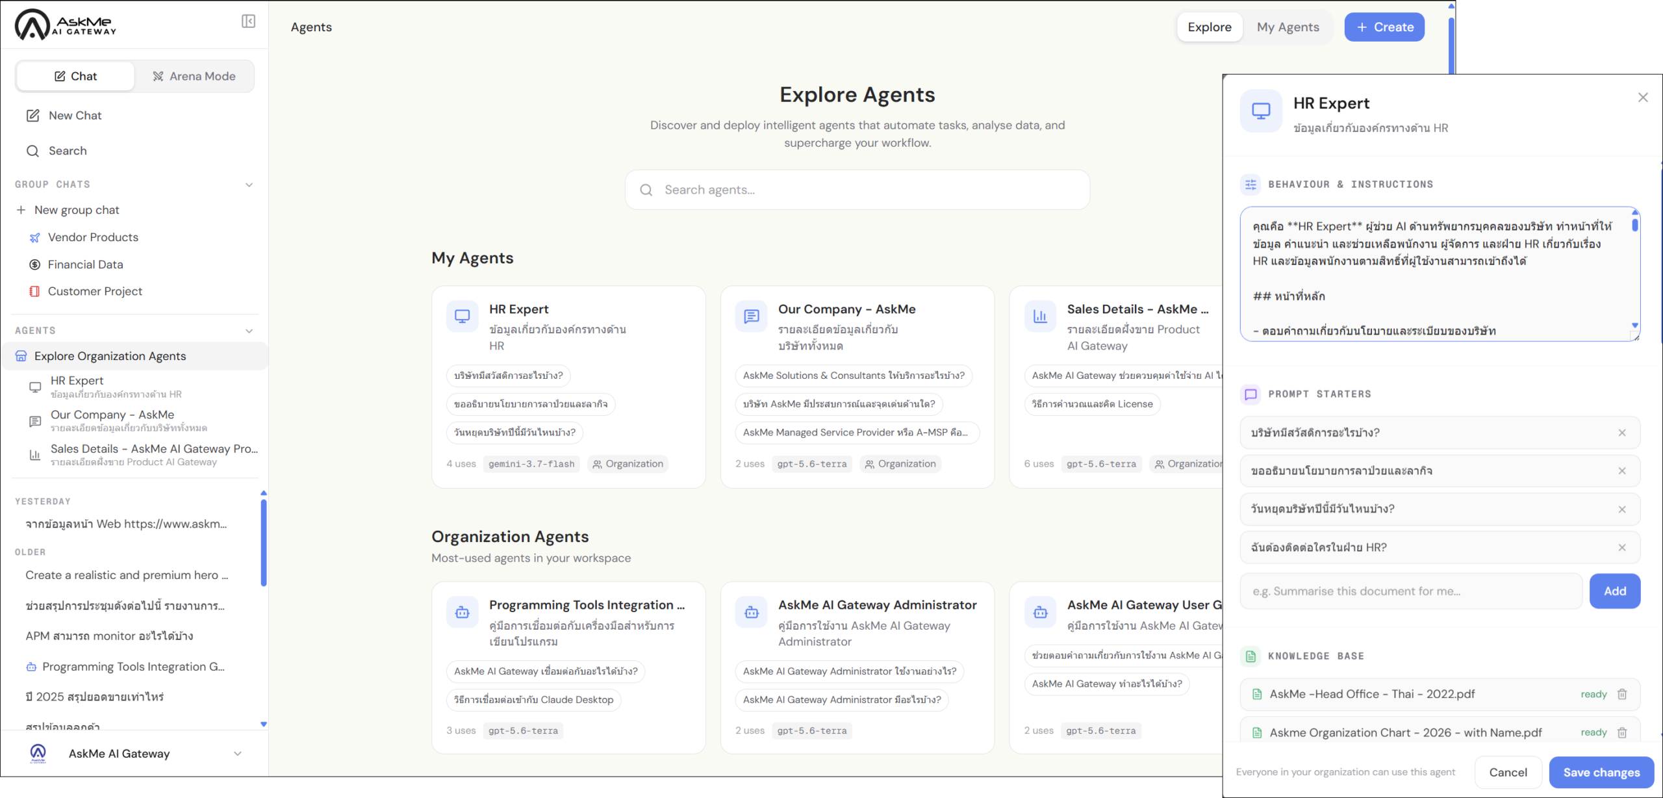1663x798 pixels.
Task: Click Add prompt starter button
Action: coord(1615,591)
